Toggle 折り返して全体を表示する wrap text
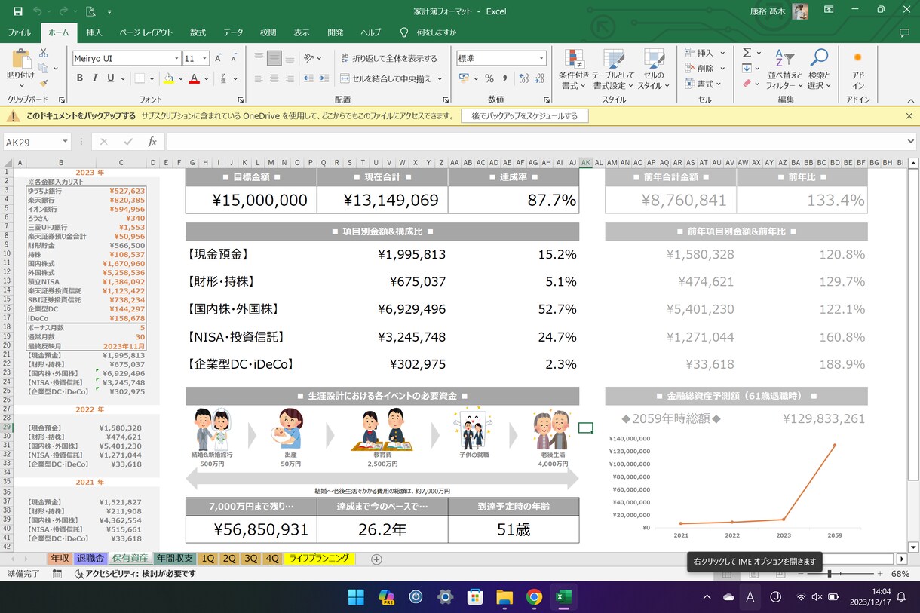The image size is (920, 613). (389, 58)
